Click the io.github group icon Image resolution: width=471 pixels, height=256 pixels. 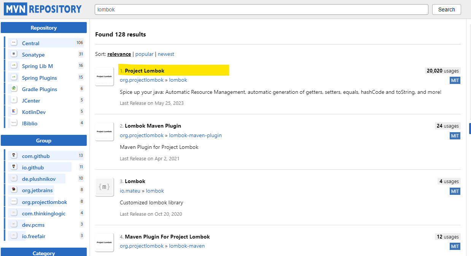14,167
